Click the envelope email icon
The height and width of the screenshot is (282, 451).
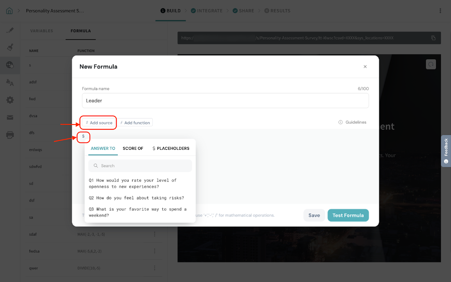10,117
